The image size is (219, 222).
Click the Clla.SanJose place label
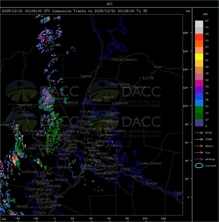point(120,84)
